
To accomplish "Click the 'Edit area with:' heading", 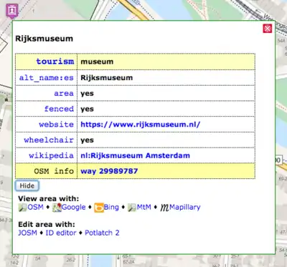I will pos(47,224).
